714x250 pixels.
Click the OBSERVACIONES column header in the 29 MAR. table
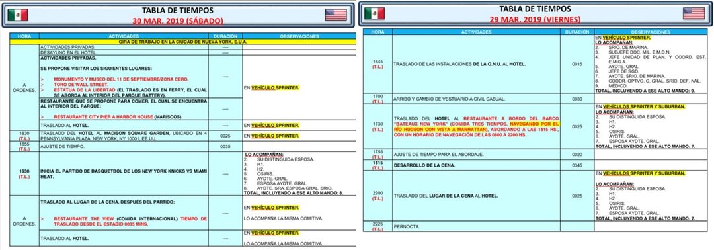pyautogui.click(x=651, y=32)
